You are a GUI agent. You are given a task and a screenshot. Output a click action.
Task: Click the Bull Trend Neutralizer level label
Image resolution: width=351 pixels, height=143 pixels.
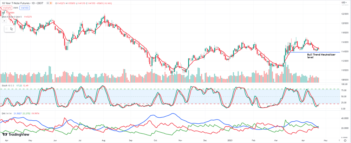coord(321,56)
